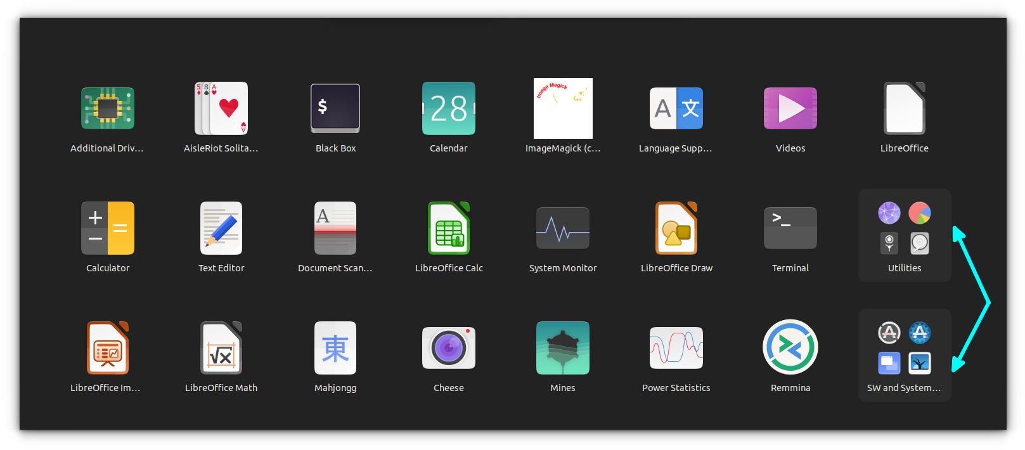
Task: Launch LibreOffice Draw
Action: (x=676, y=228)
